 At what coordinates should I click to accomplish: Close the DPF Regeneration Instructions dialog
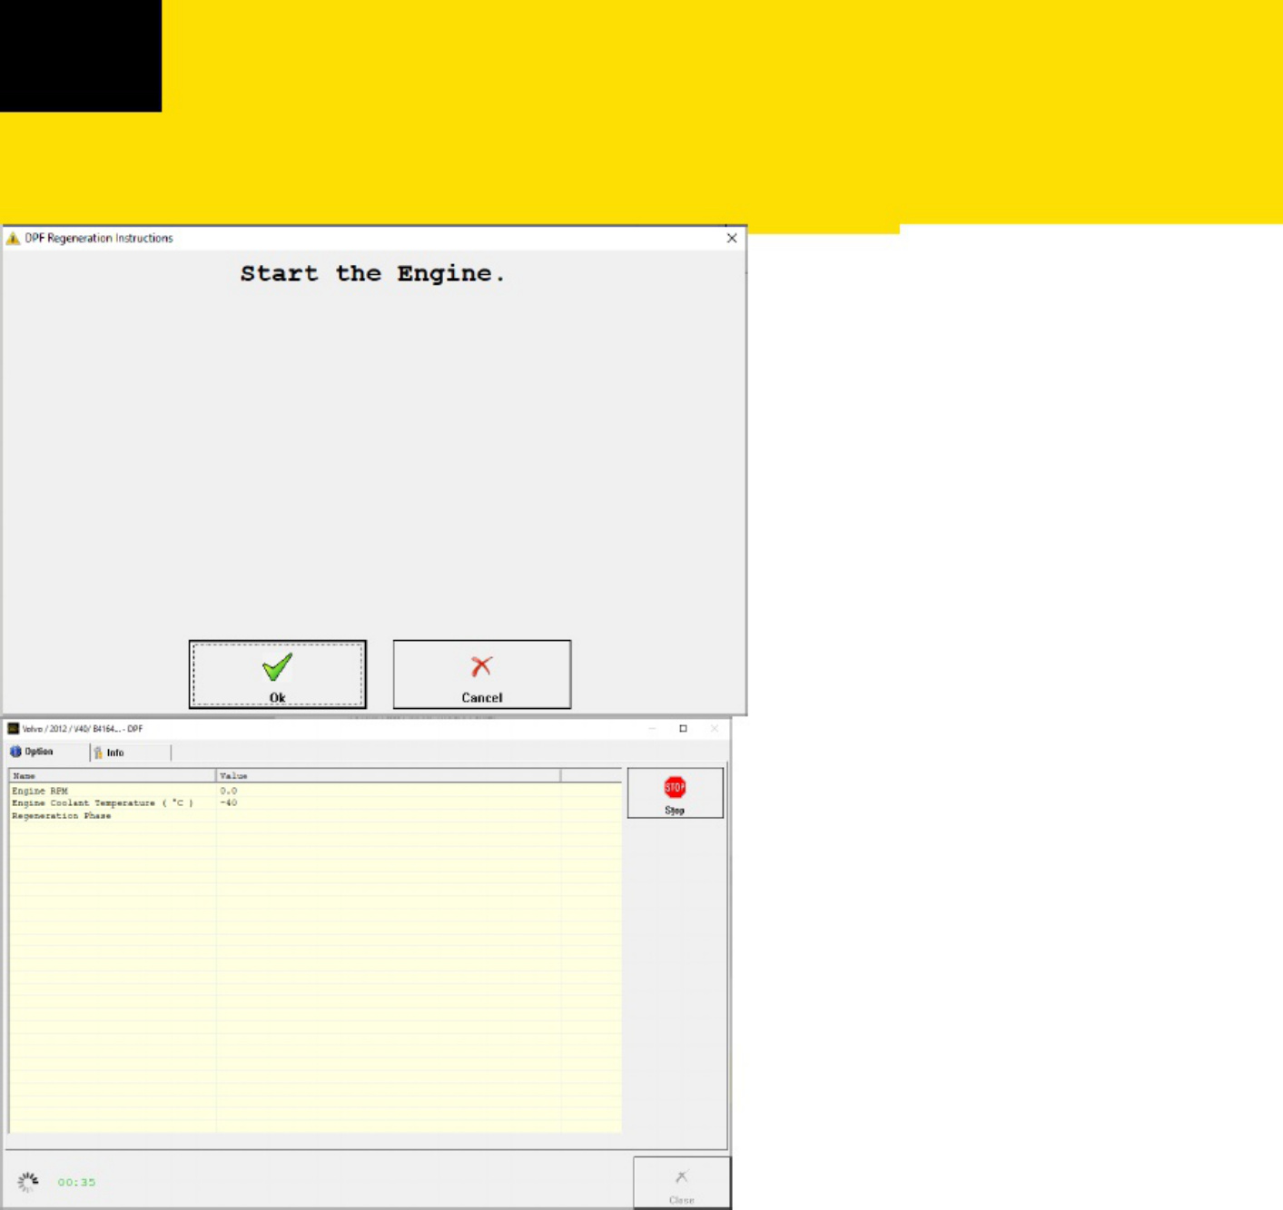pyautogui.click(x=732, y=238)
